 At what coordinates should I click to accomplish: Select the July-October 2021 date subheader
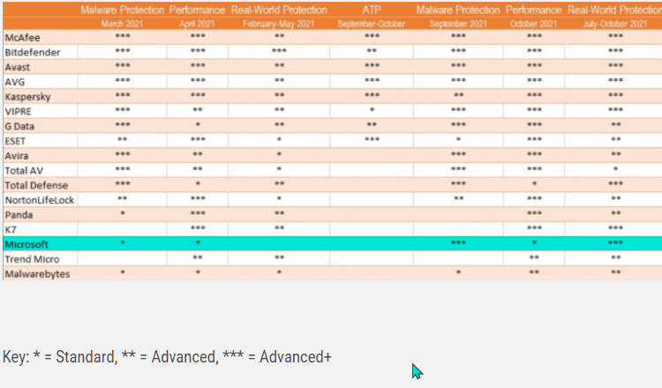click(x=615, y=24)
